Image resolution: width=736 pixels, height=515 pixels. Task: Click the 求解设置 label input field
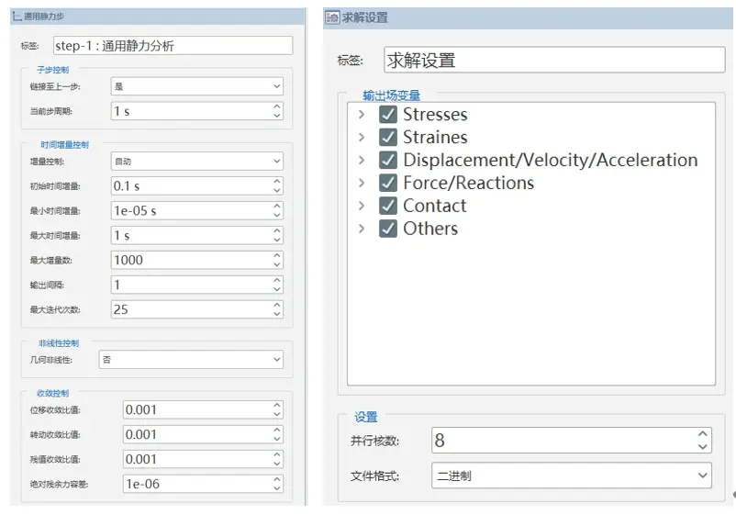click(554, 60)
